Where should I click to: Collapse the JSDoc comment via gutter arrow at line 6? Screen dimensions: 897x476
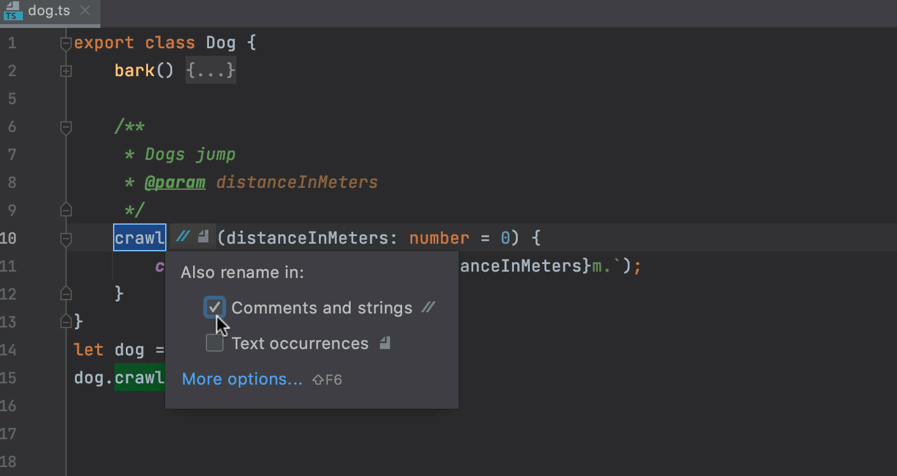pos(65,126)
